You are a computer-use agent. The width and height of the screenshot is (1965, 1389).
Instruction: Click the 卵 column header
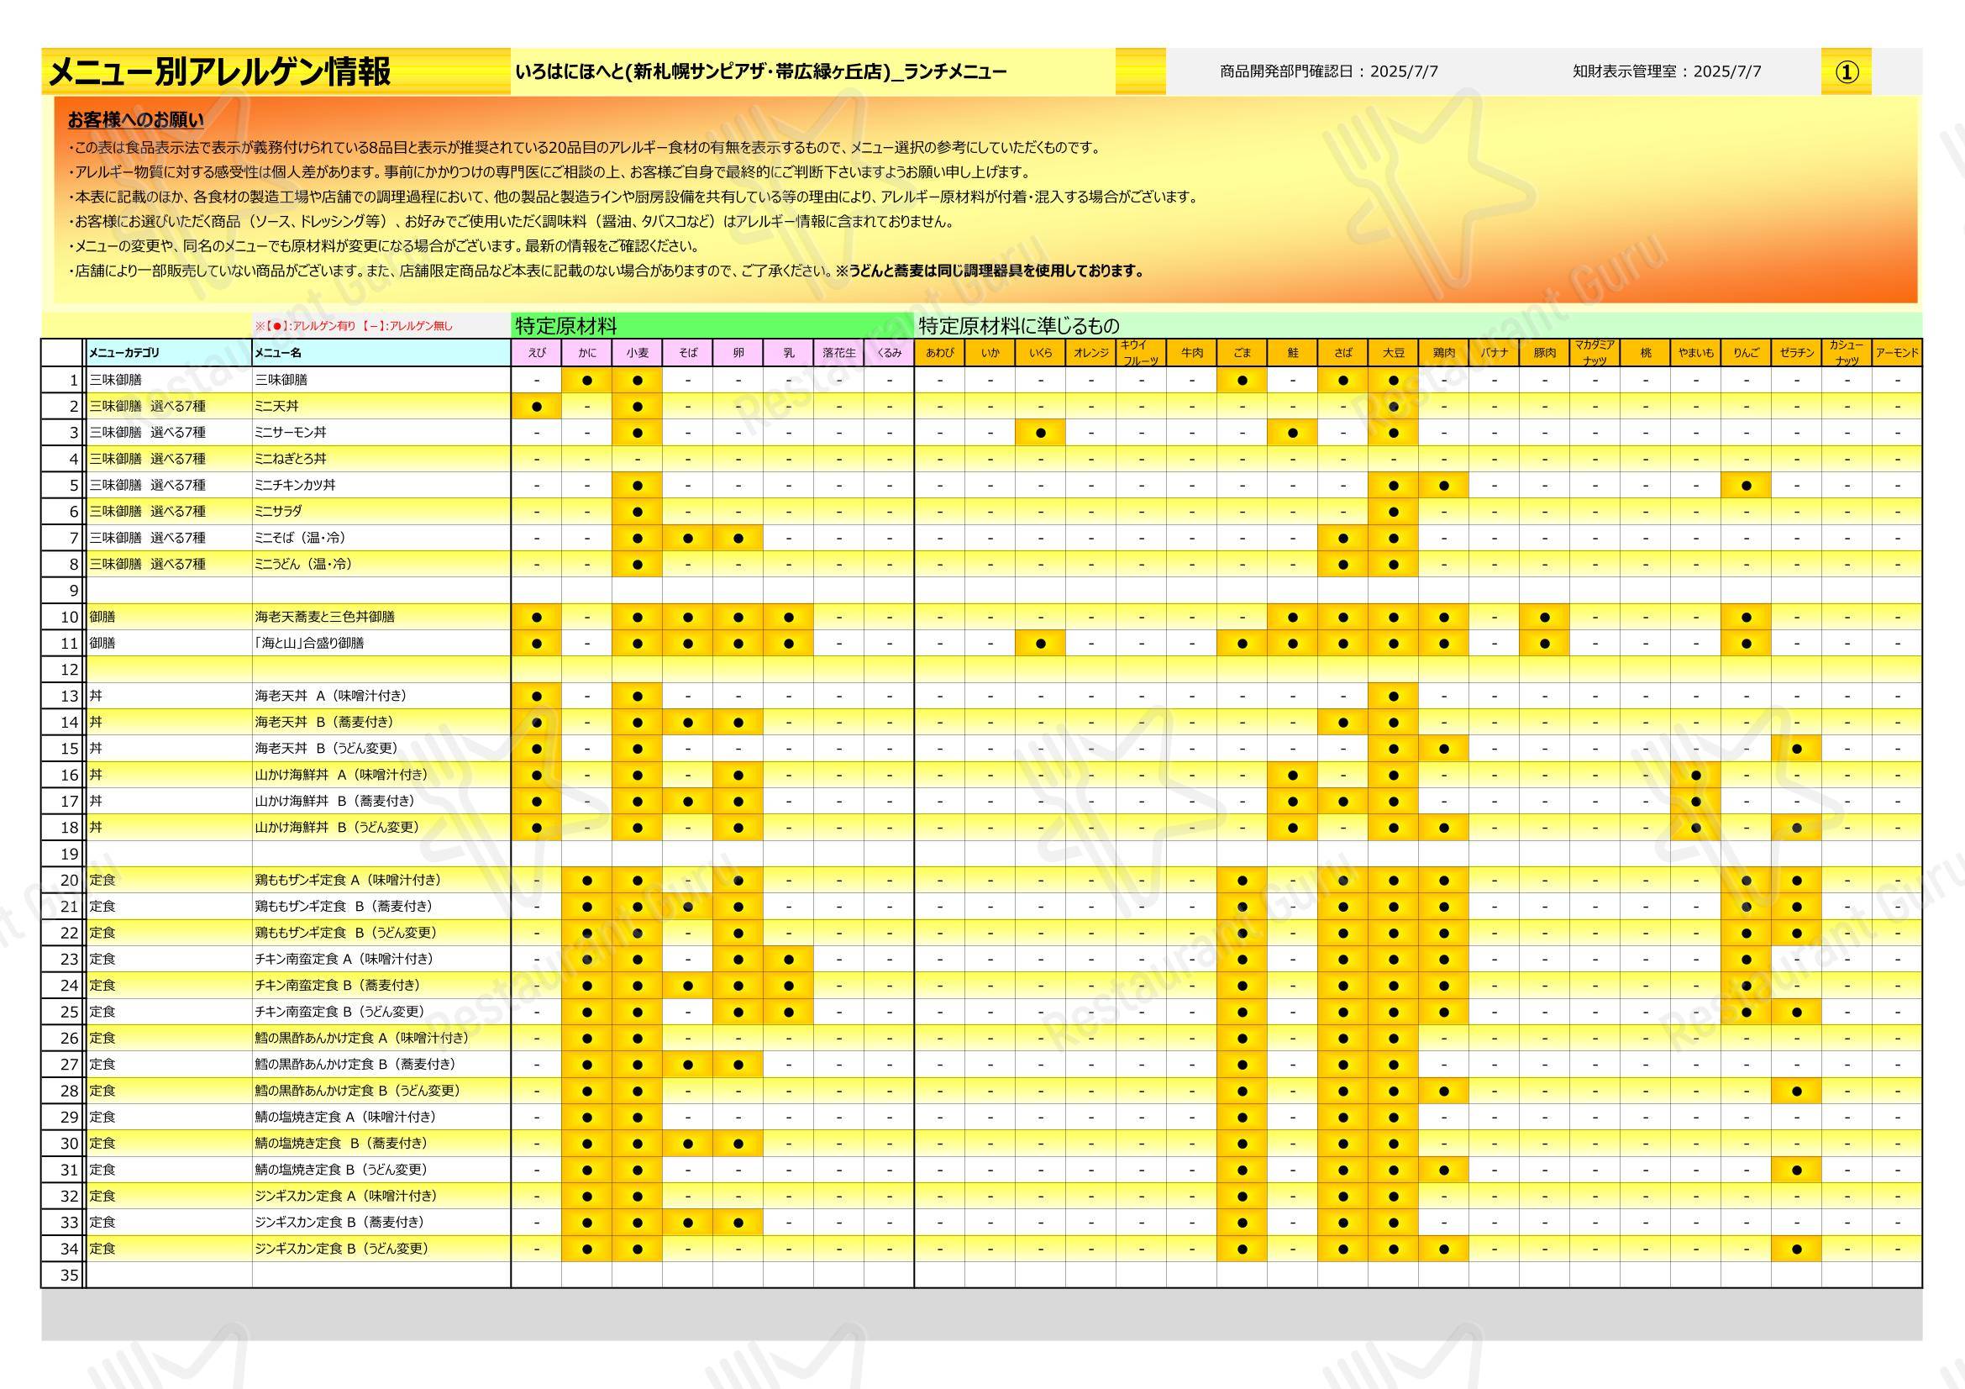[738, 353]
